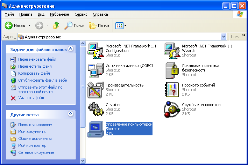Open the Правка menu
The height and width of the screenshot is (165, 248).
pyautogui.click(x=26, y=14)
